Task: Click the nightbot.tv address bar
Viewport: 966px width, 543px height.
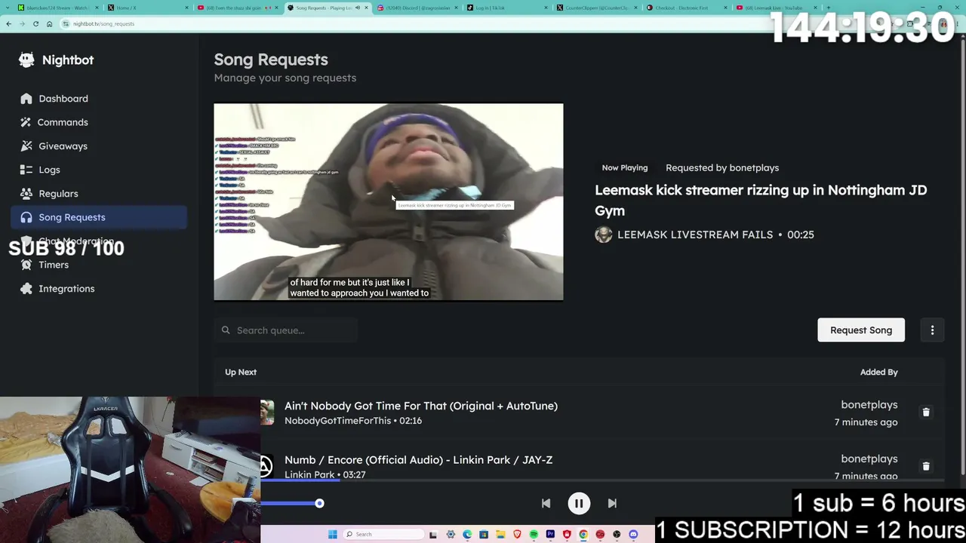Action: pos(408,23)
